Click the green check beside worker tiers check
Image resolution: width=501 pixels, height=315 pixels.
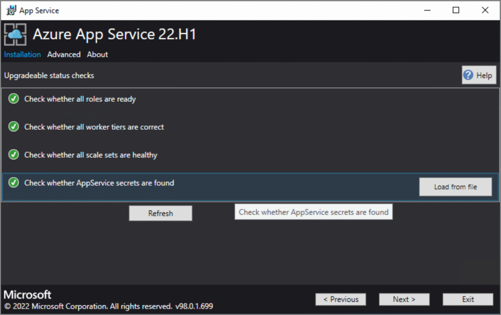[13, 127]
